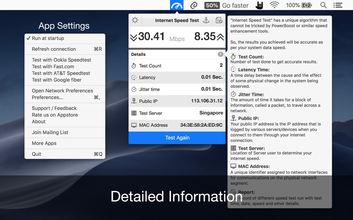This screenshot has width=353, height=220.
Task: Open More Apps menu entry
Action: [x=65, y=143]
